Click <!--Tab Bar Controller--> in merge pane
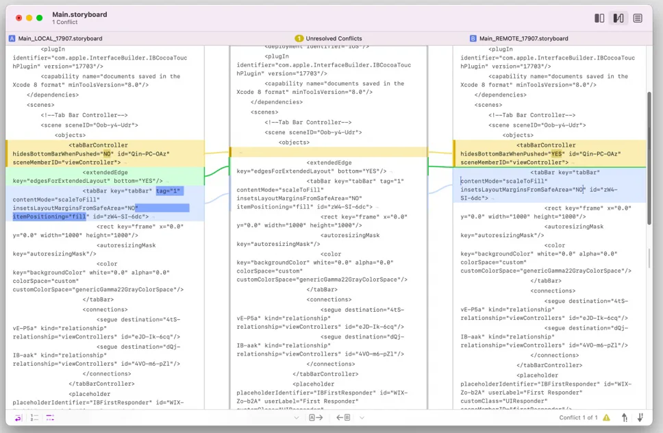The height and width of the screenshot is (433, 663). 308,122
